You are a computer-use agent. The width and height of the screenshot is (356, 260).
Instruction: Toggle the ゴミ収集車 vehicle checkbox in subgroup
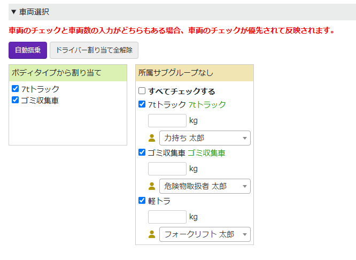pyautogui.click(x=142, y=152)
